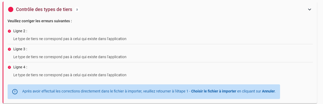
Task: Select the 'Ligne 2 :' label
Action: point(20,31)
